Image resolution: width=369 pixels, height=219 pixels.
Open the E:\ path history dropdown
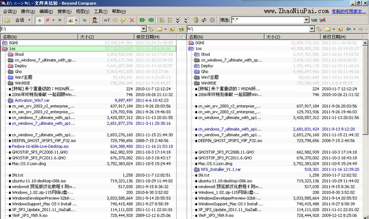[144, 29]
